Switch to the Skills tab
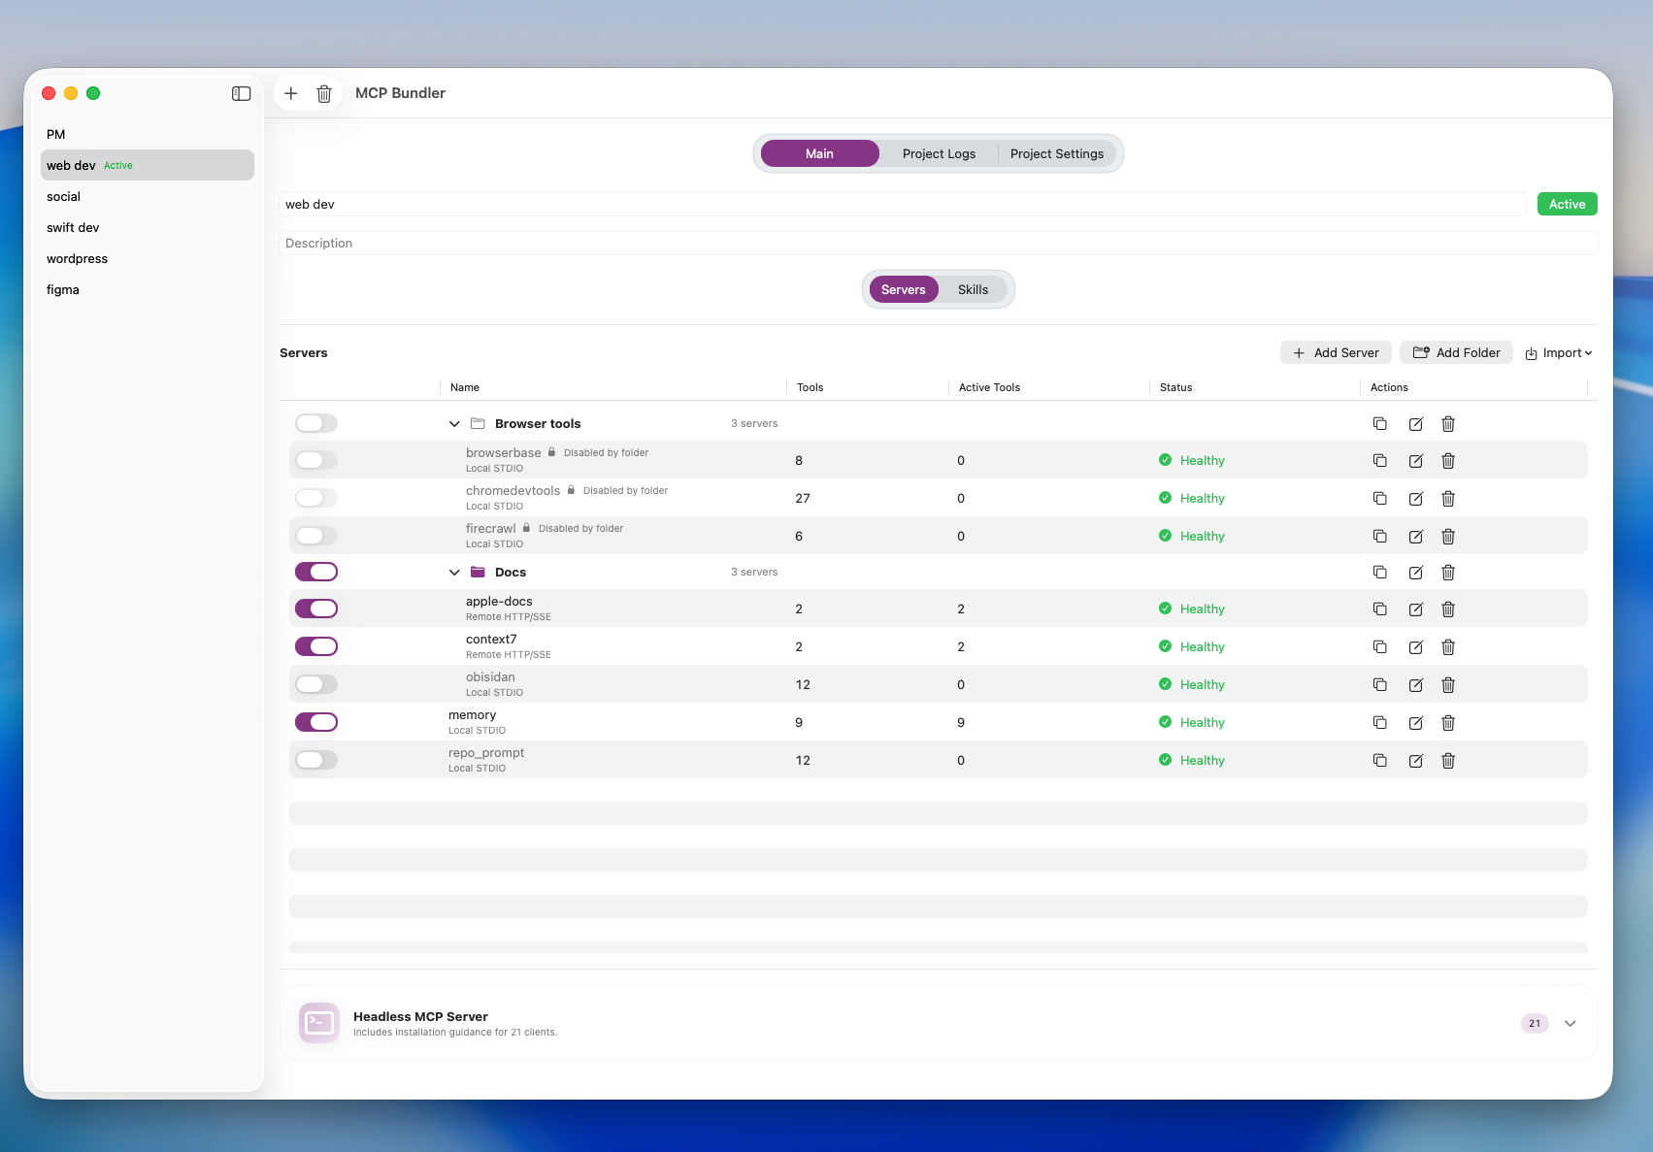This screenshot has height=1152, width=1653. click(973, 289)
